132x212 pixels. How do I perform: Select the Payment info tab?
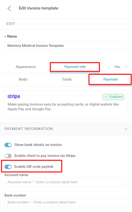(75, 67)
